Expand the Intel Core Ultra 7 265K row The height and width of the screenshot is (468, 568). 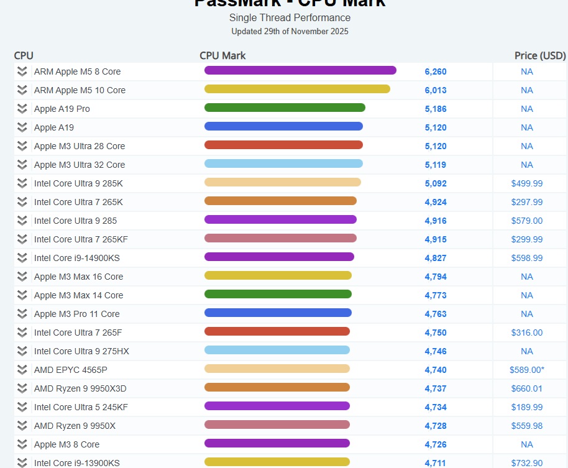22,202
